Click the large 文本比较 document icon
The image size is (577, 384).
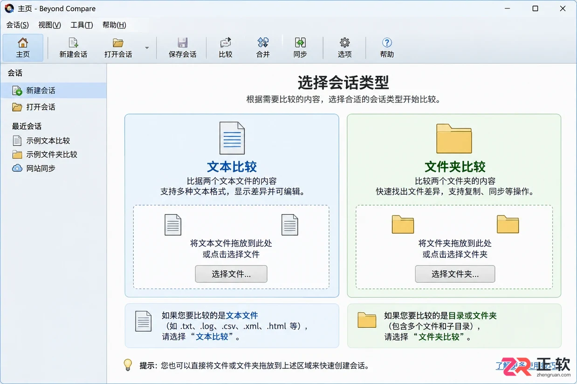pyautogui.click(x=232, y=138)
